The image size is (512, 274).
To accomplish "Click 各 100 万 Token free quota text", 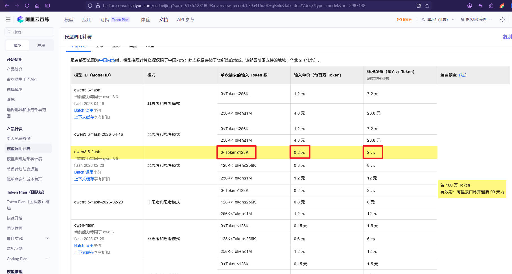I will pyautogui.click(x=455, y=185).
